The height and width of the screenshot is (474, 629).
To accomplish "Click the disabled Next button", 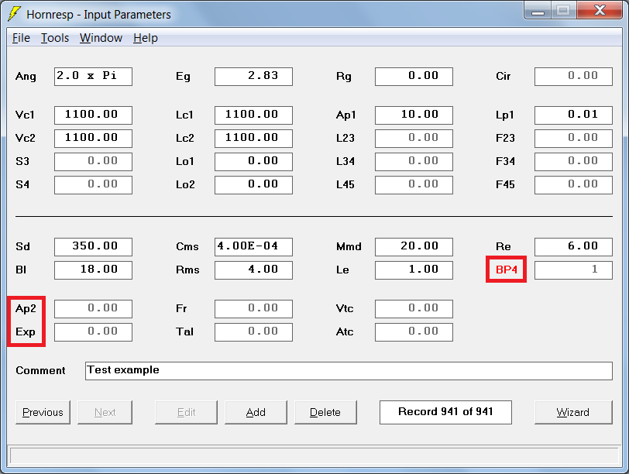I will [105, 412].
